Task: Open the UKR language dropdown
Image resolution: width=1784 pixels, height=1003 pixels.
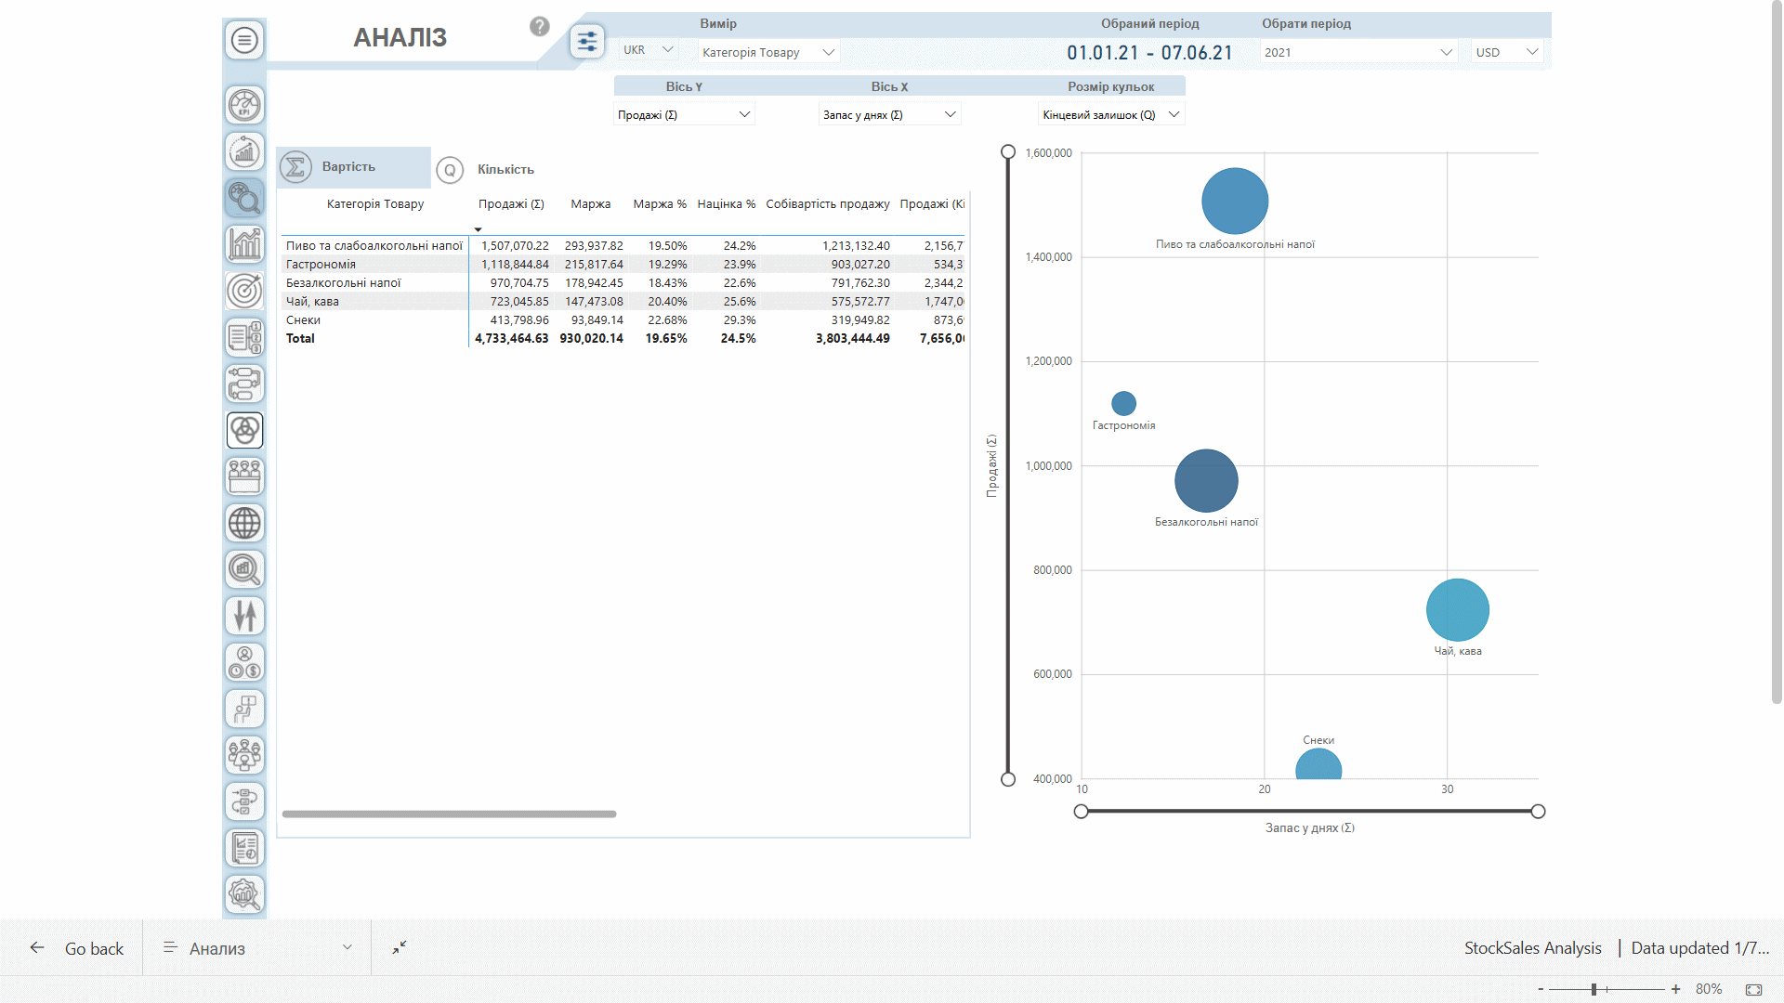Action: (x=649, y=50)
